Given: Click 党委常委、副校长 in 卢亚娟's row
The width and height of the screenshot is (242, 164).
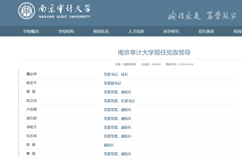Looking at the screenshot, I should pos(118,110).
